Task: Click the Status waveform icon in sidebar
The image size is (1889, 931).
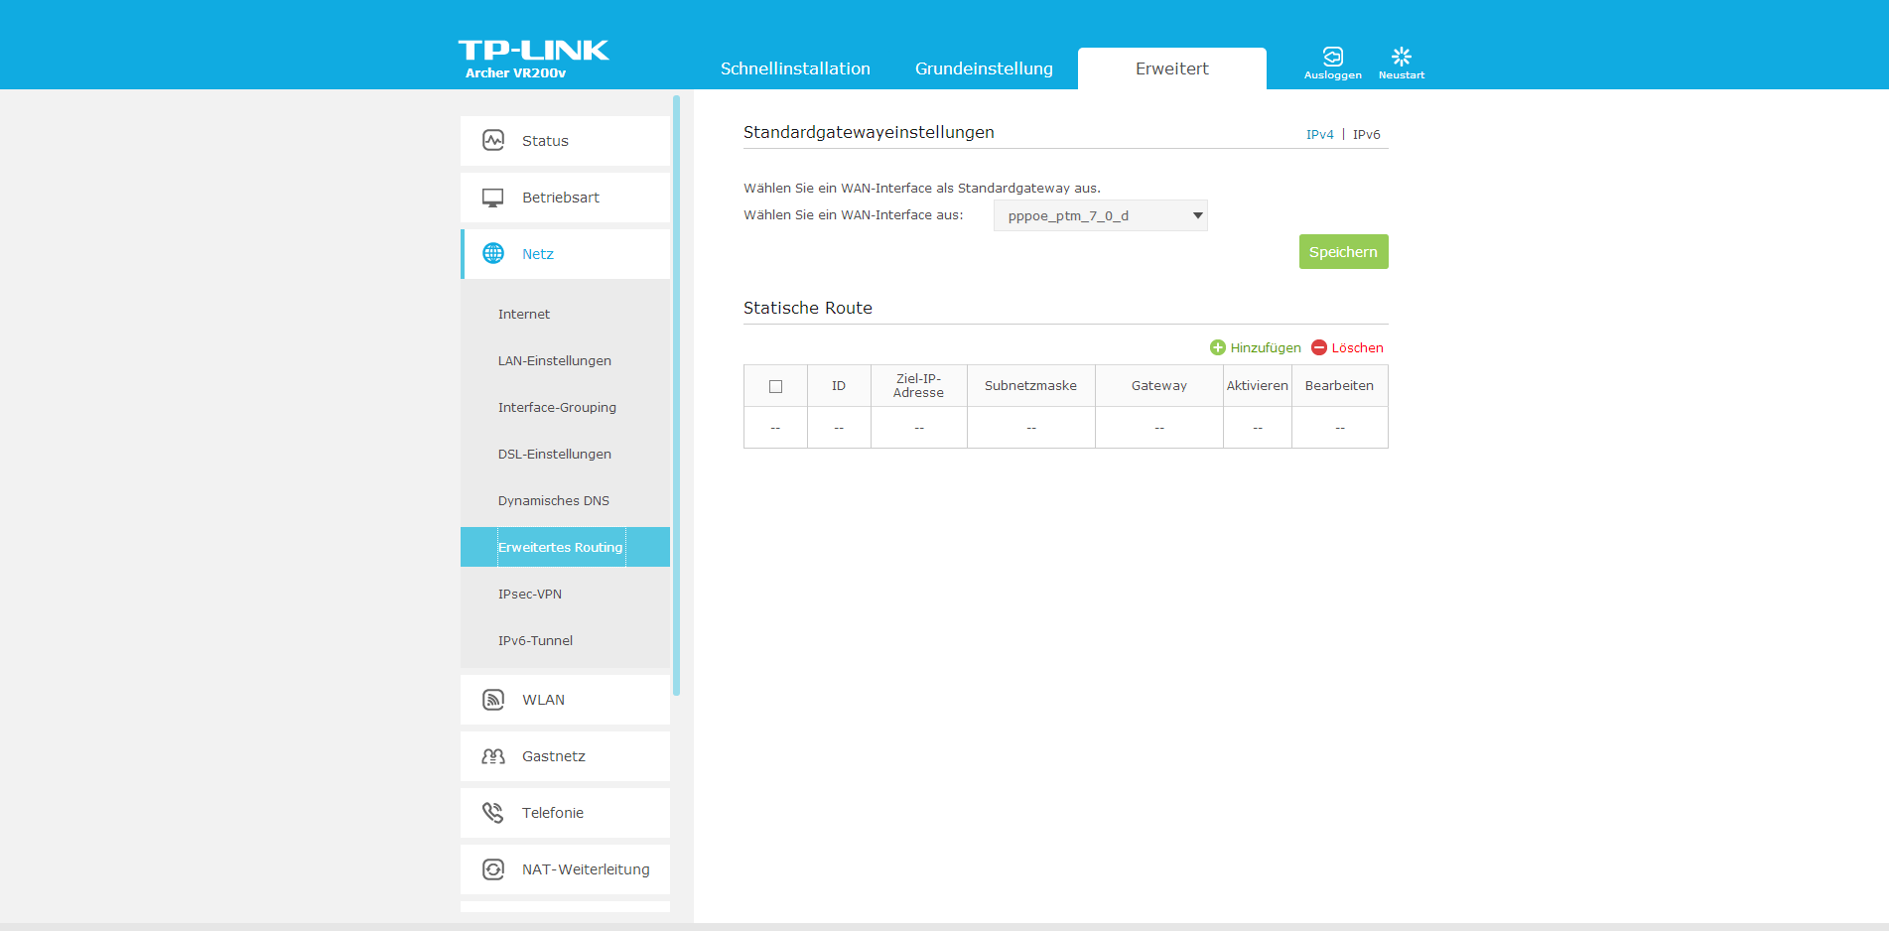Action: [493, 141]
